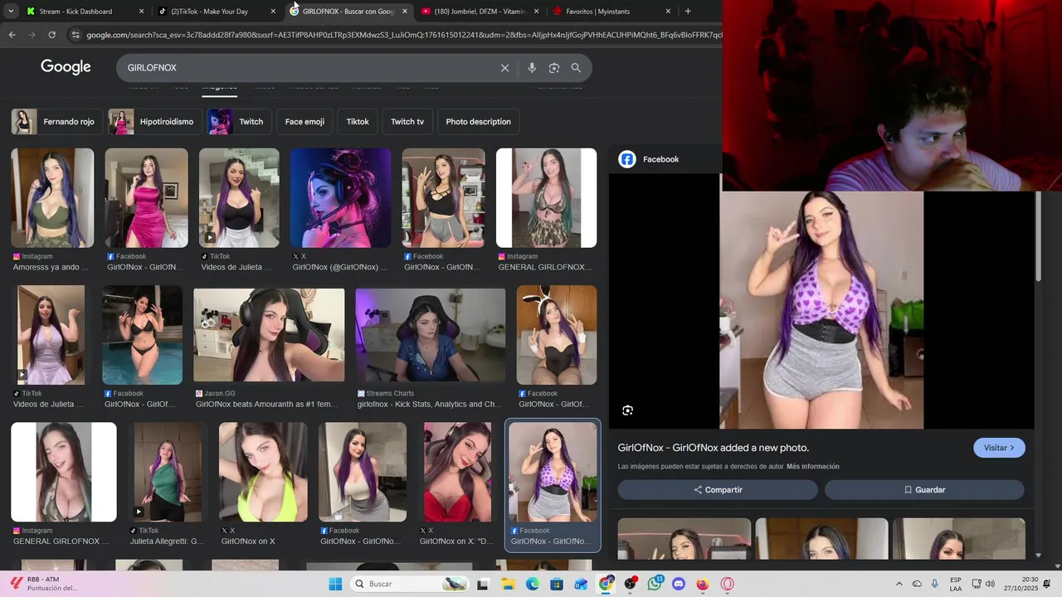Clear the Google search box text
The image size is (1062, 597).
pos(504,68)
